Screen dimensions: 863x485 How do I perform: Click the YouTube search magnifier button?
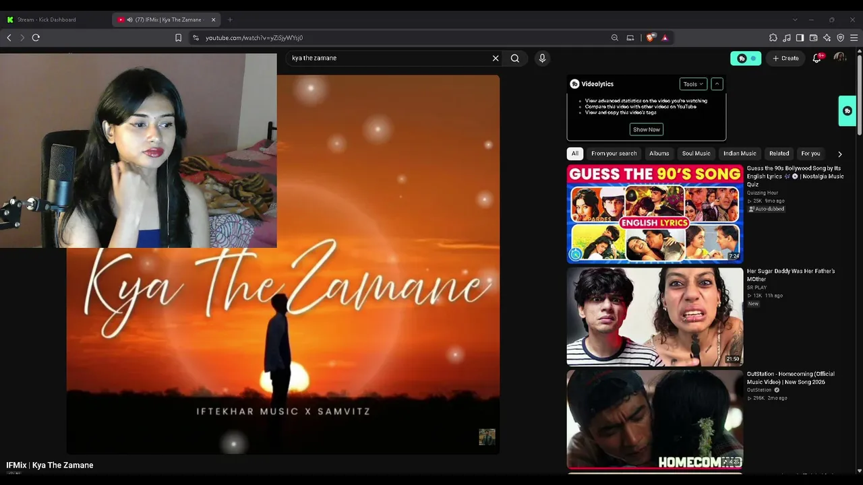[x=515, y=58]
